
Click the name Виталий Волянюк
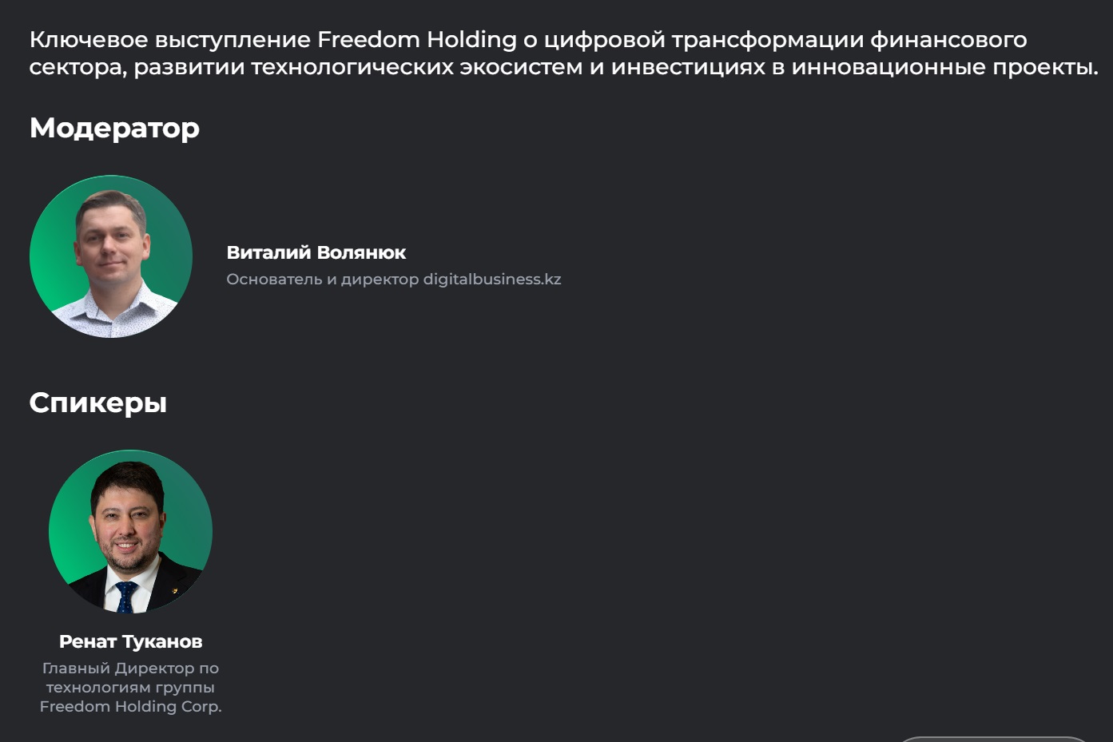pos(316,252)
